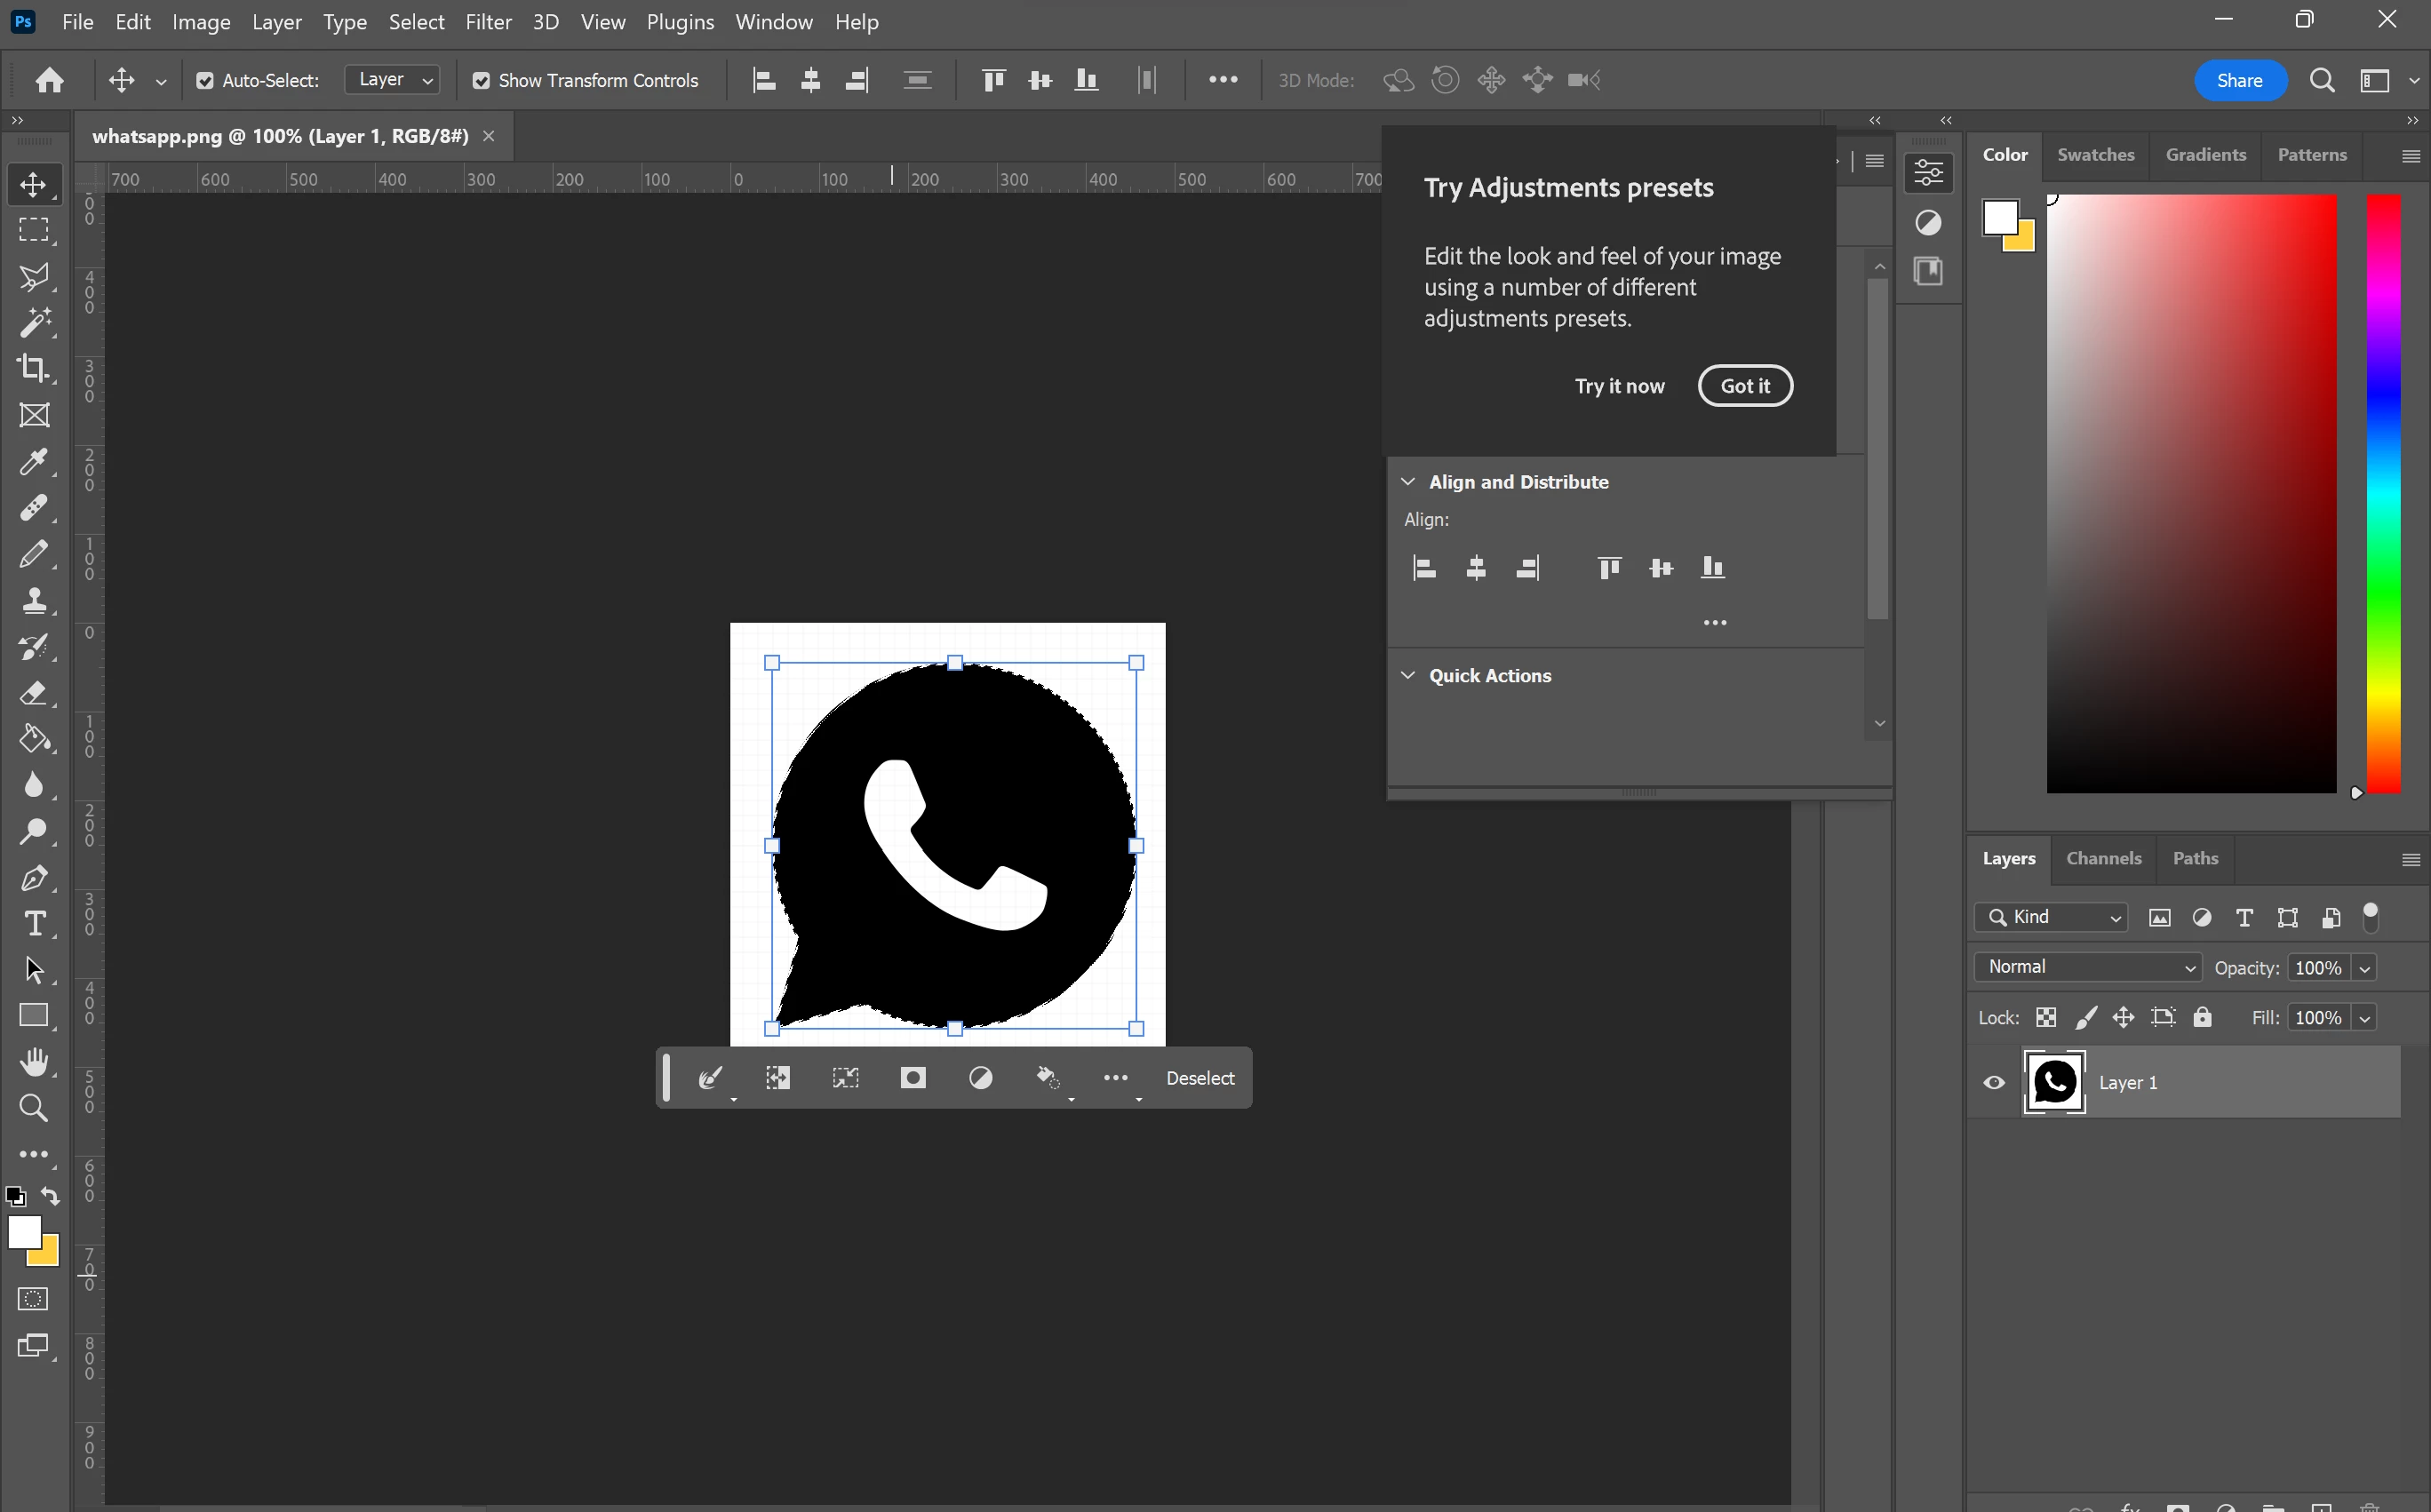Switch to the Channels tab

click(2103, 858)
